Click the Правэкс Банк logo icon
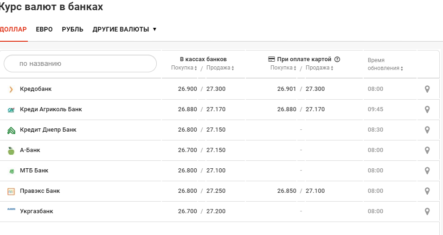Screen dimensions: 443x235 pyautogui.click(x=11, y=191)
